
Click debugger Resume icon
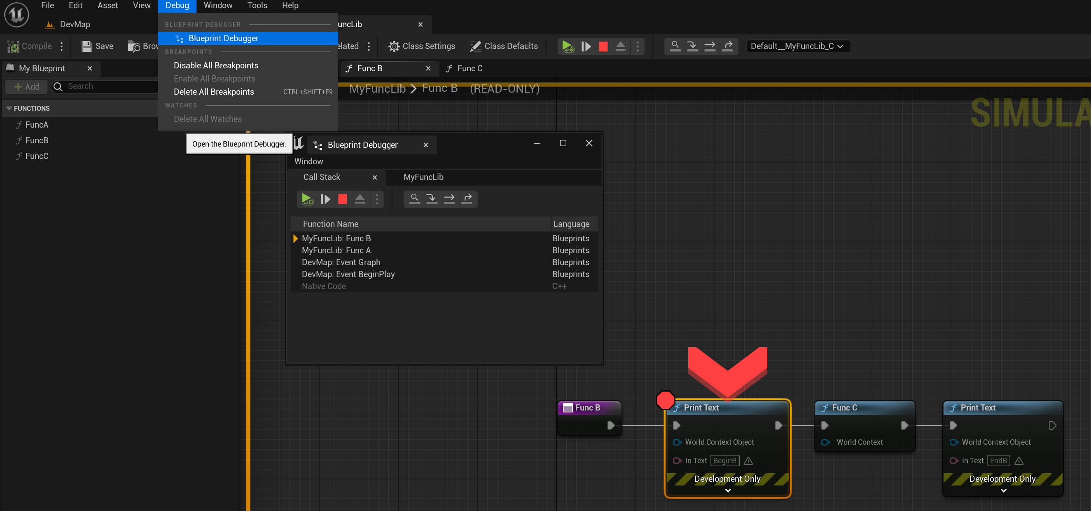pyautogui.click(x=326, y=199)
